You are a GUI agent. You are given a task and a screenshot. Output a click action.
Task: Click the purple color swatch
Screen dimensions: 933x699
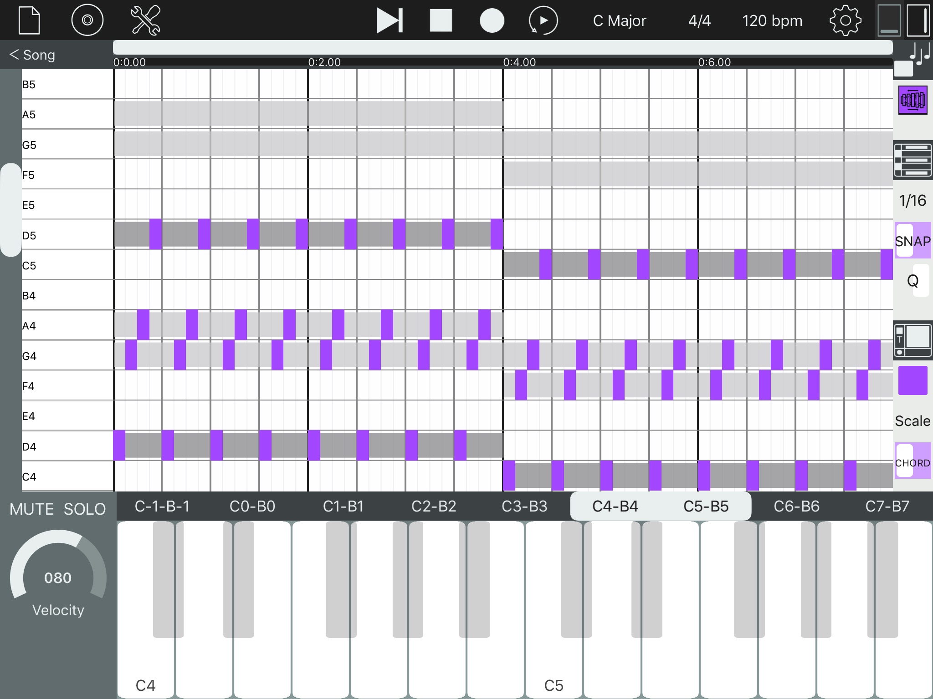(913, 380)
